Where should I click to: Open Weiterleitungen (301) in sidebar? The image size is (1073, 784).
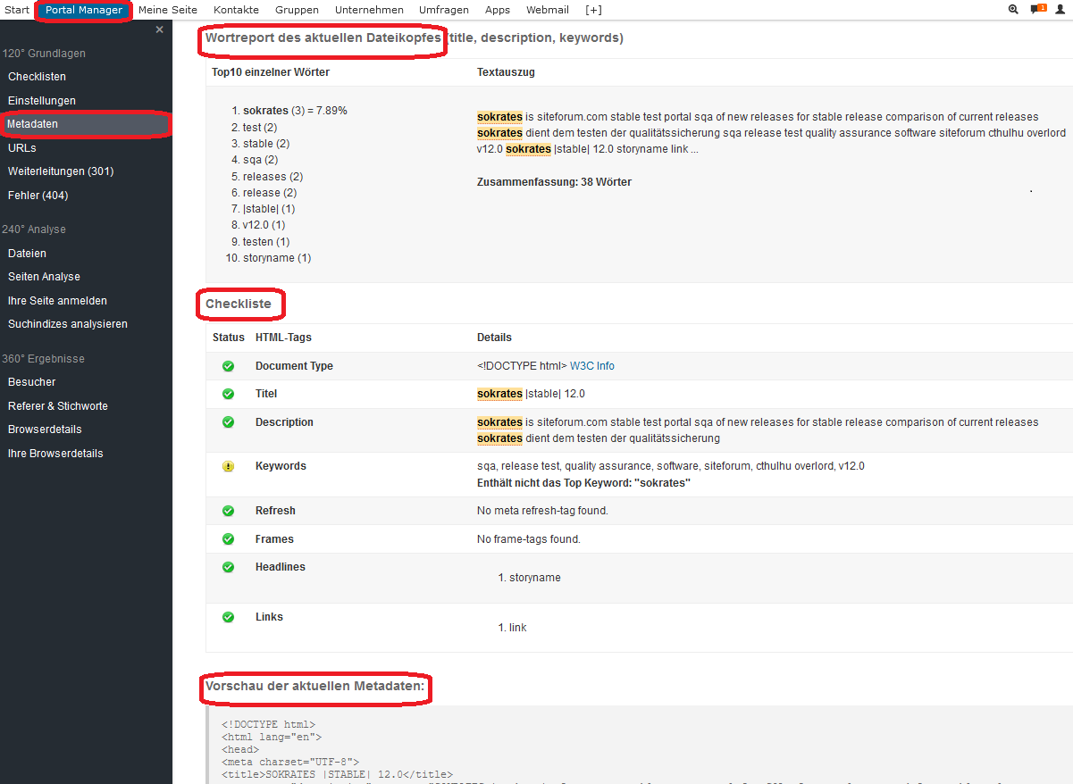point(61,171)
